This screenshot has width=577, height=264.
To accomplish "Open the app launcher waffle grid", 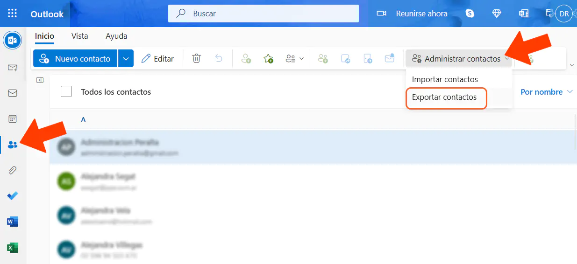I will [x=13, y=14].
